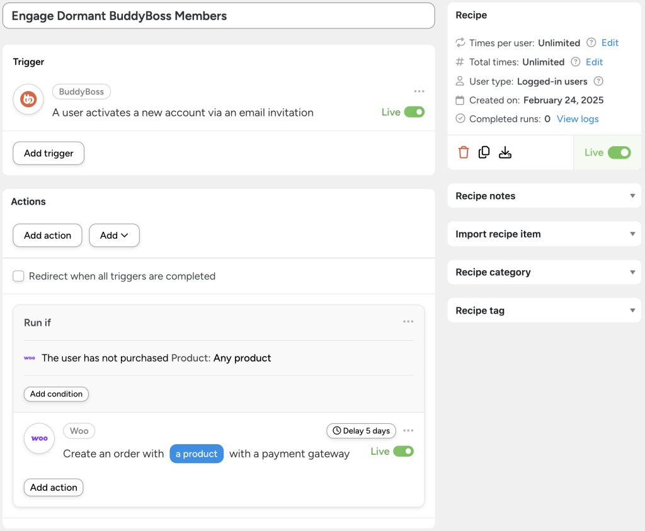Open the Run if ellipsis menu
Viewport: 645px width, 531px height.
coord(408,321)
